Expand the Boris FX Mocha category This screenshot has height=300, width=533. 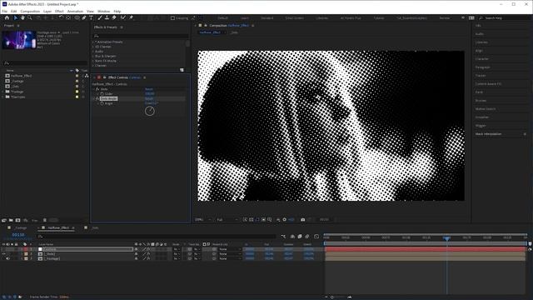[x=93, y=61]
